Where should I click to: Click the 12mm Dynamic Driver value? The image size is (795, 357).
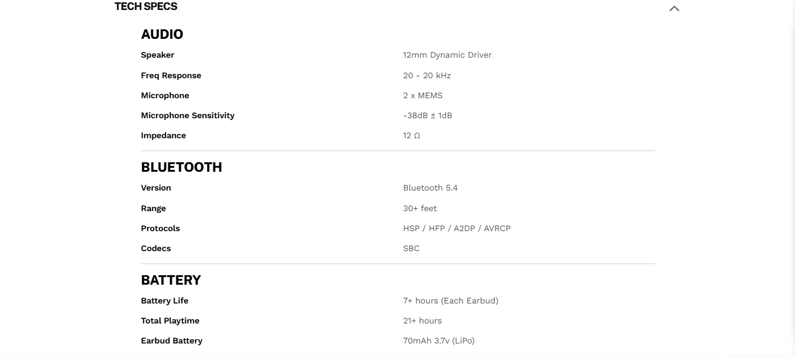point(447,55)
